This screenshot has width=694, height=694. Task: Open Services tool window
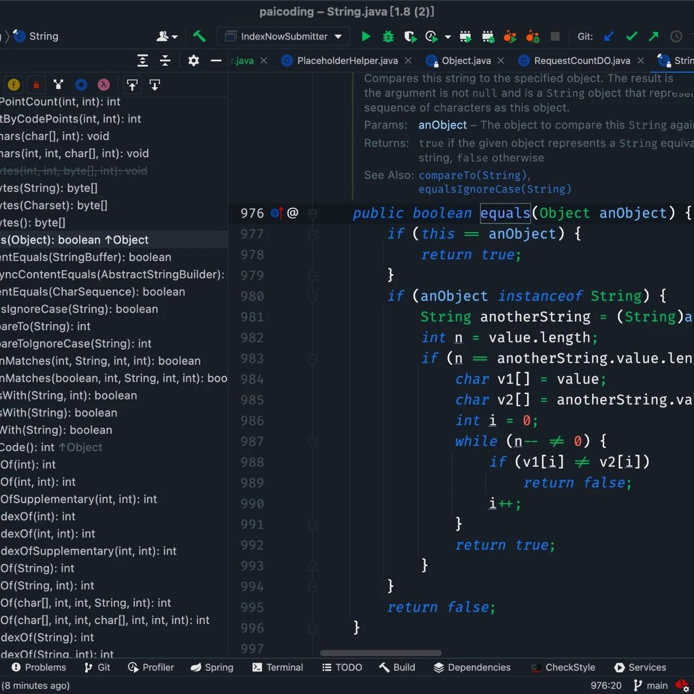[640, 667]
